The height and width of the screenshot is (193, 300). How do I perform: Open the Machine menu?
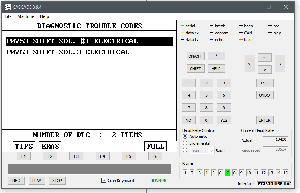click(26, 16)
